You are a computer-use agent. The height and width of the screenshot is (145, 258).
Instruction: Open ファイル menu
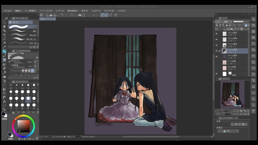pyautogui.click(x=8, y=11)
